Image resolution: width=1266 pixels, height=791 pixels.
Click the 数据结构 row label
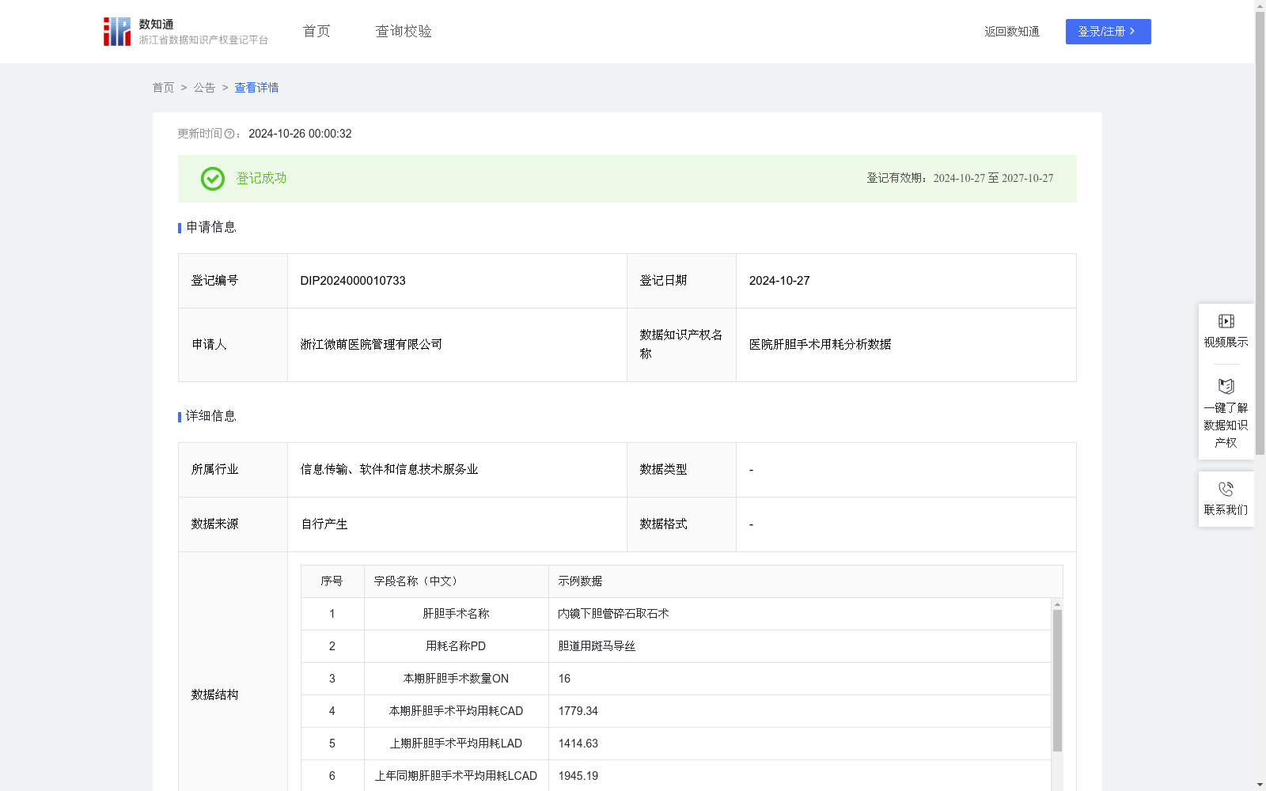point(214,695)
